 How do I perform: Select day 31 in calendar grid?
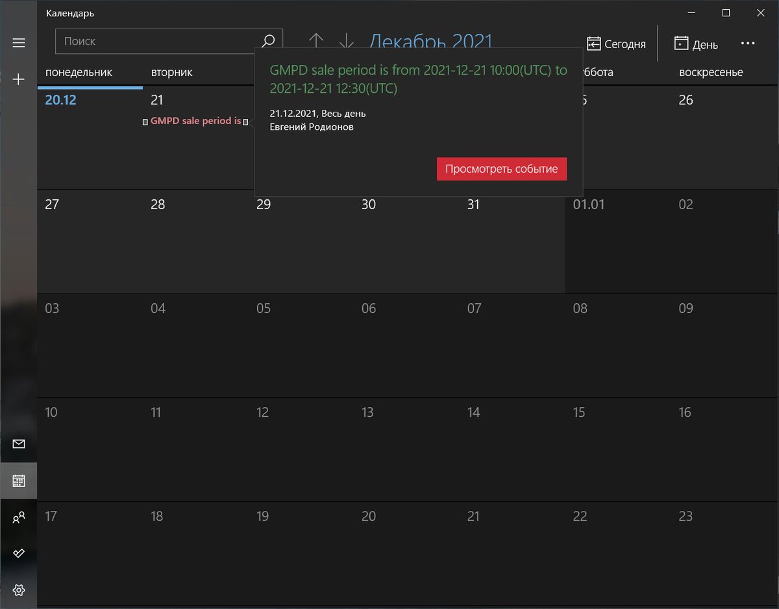click(x=474, y=205)
